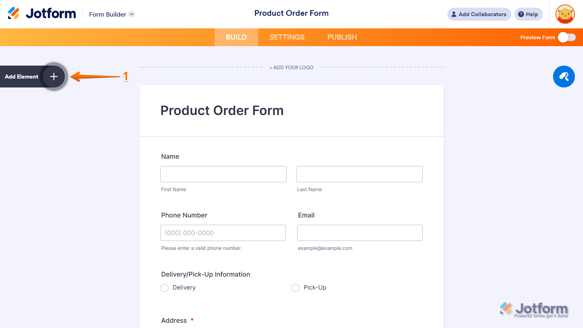Click the Email input field
The height and width of the screenshot is (328, 583).
pyautogui.click(x=360, y=233)
